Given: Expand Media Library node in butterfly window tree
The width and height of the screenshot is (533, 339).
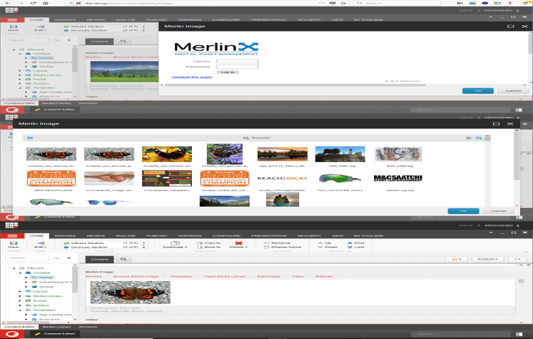Looking at the screenshot, I should pyautogui.click(x=20, y=296).
